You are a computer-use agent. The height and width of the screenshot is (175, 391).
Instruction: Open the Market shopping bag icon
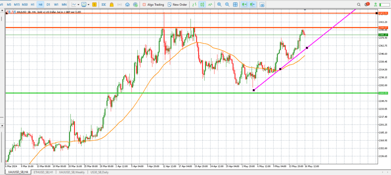tap(112, 5)
